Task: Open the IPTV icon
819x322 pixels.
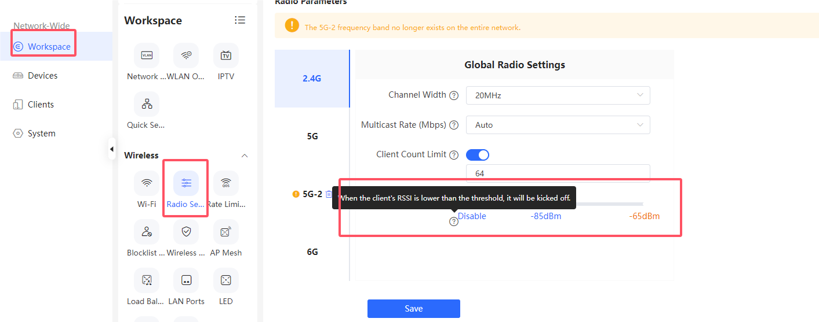Action: click(226, 55)
